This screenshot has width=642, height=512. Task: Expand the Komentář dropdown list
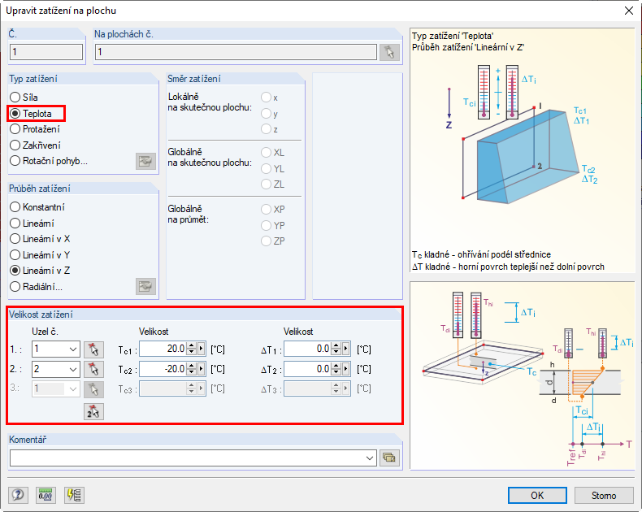370,458
